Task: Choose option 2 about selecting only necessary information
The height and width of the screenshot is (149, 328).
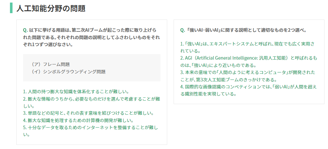Action: tap(91, 103)
